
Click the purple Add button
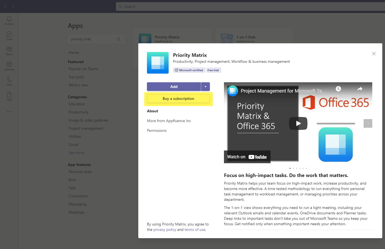(x=174, y=87)
